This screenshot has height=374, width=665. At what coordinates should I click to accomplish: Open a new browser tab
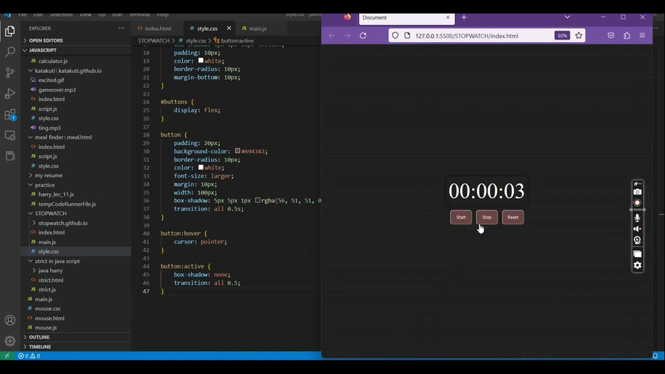click(464, 17)
